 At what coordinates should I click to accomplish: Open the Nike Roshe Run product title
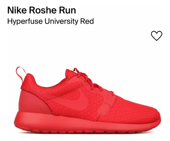(x=41, y=10)
